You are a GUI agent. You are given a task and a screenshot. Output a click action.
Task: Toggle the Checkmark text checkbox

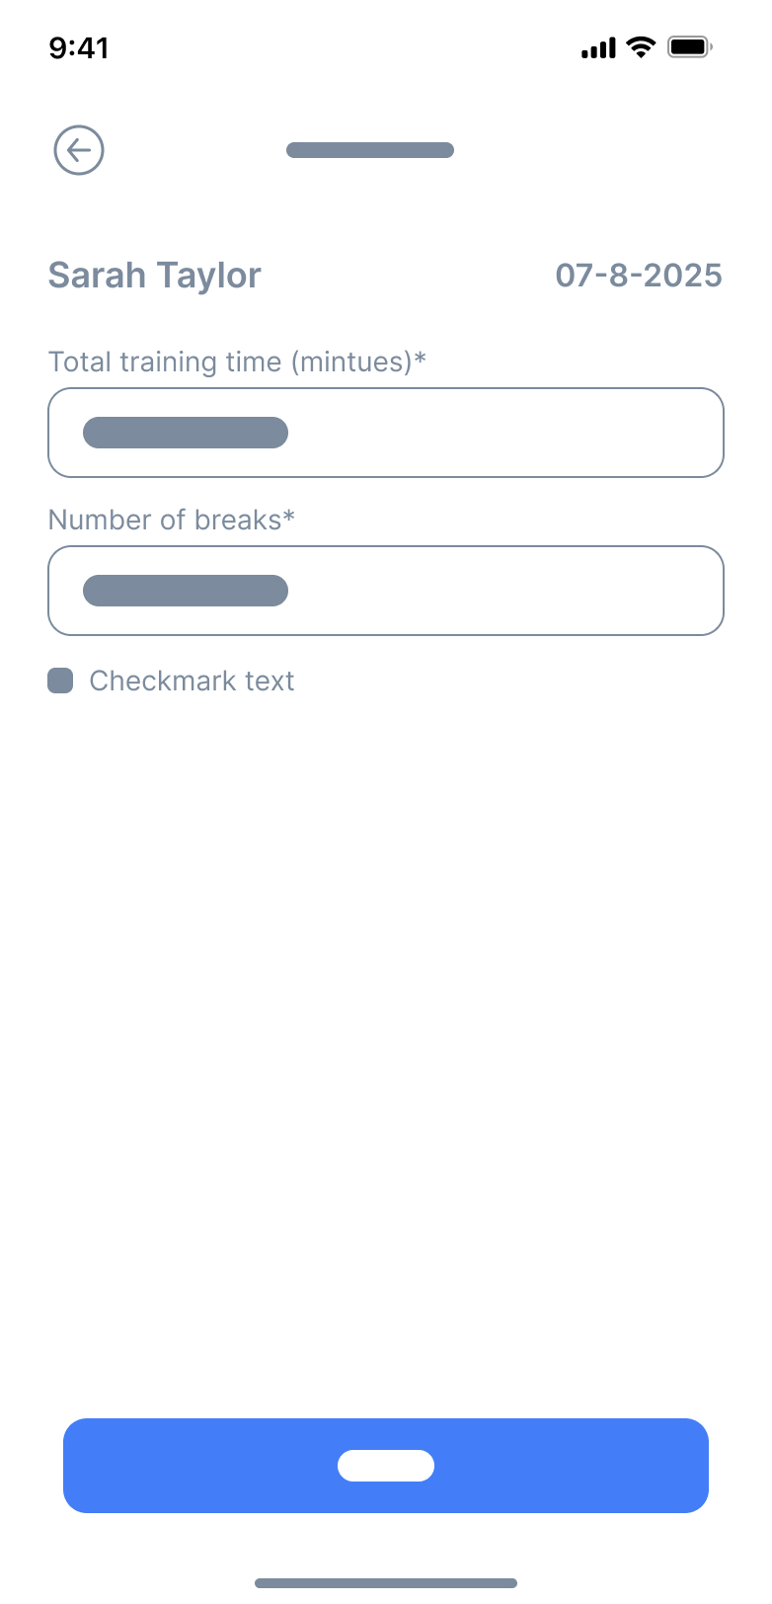coord(60,681)
